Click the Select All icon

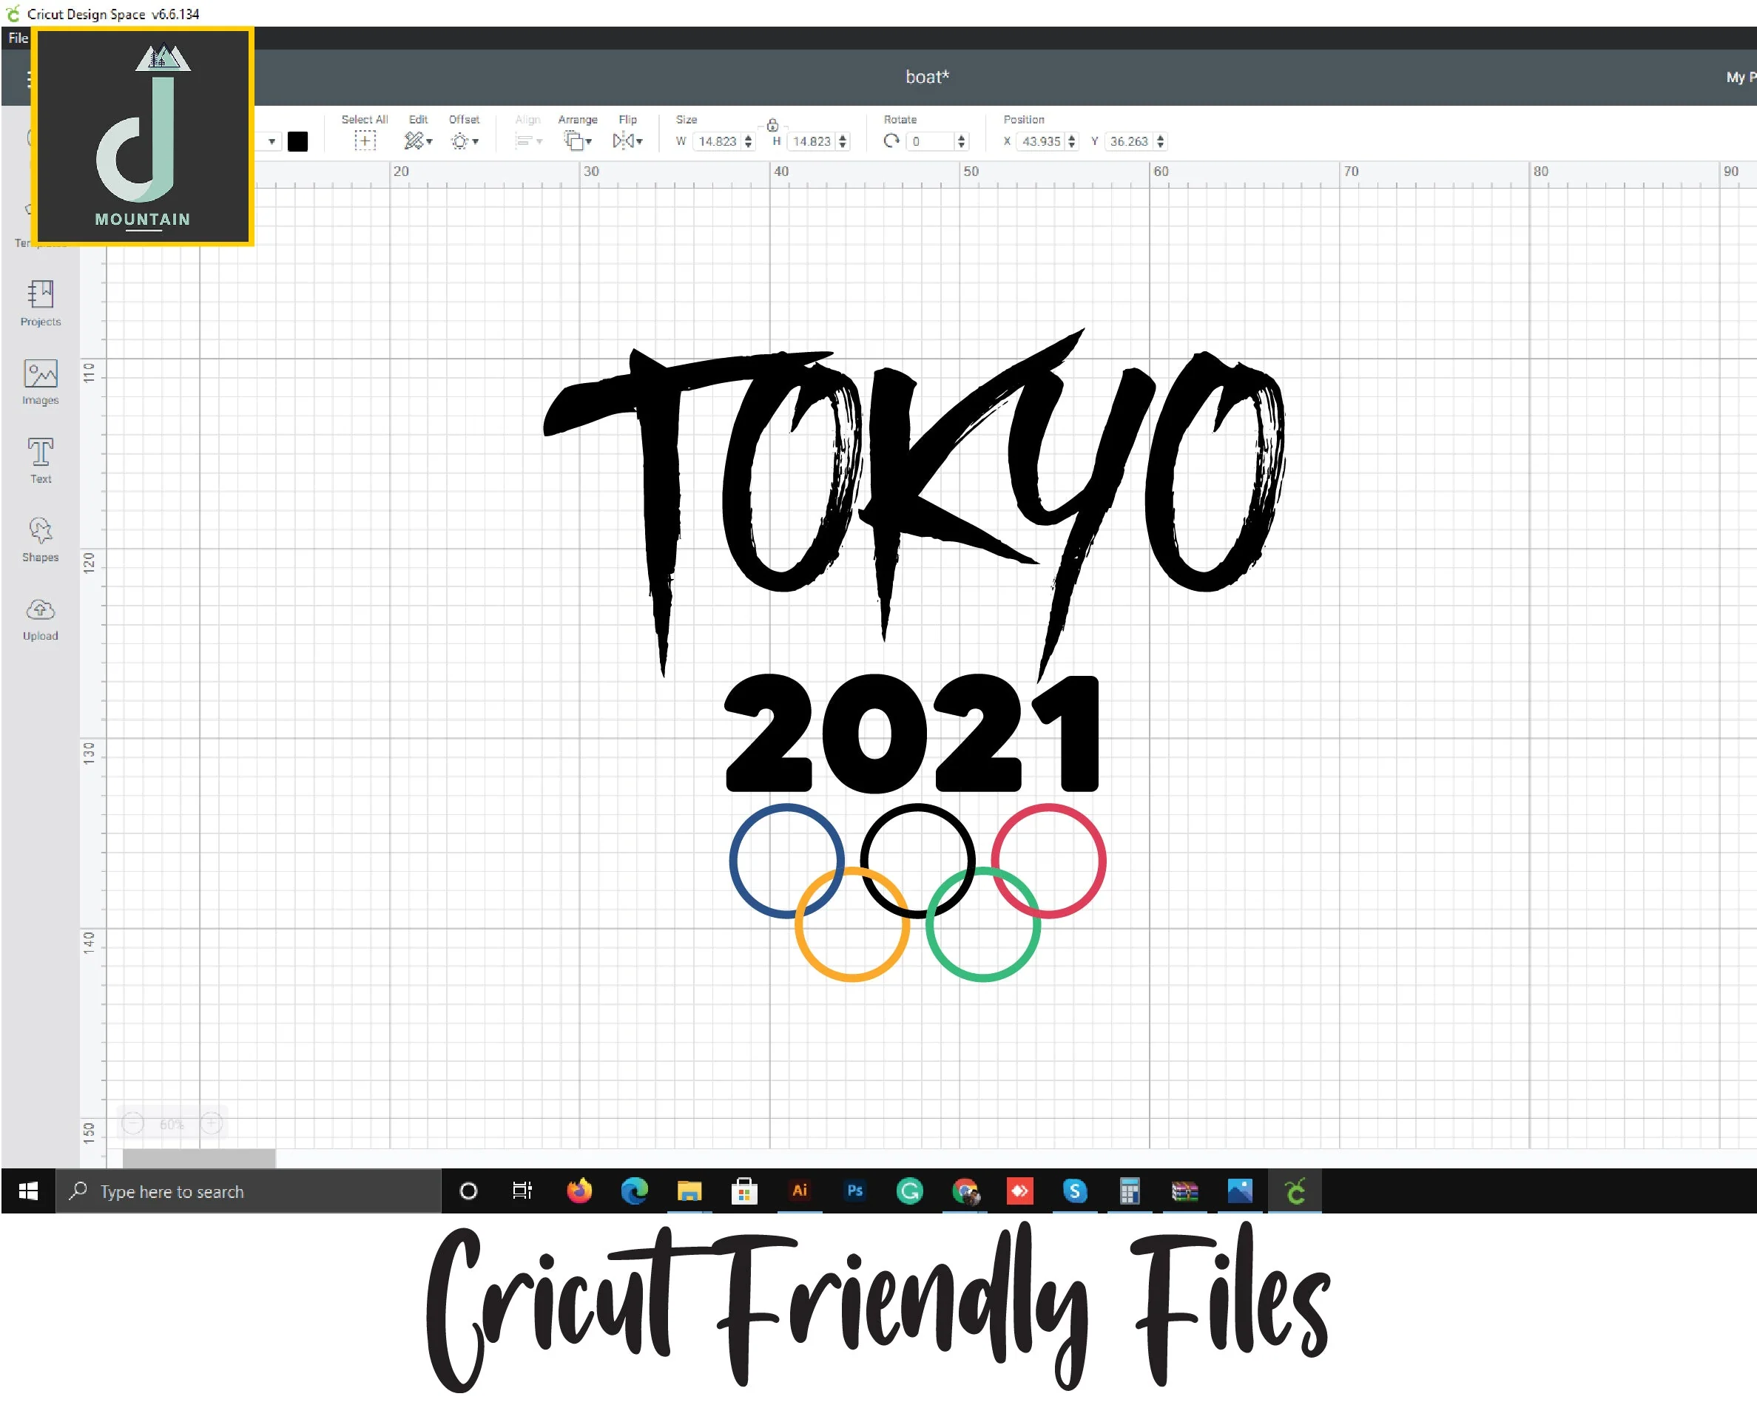[x=364, y=141]
